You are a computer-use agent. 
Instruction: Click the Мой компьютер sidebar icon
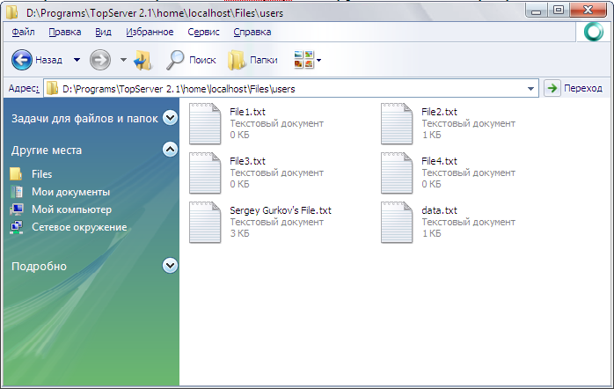click(16, 209)
